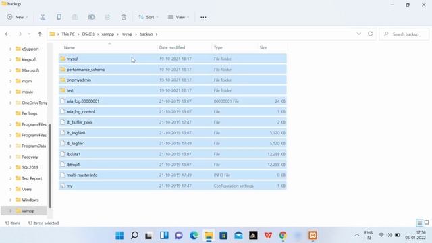Click the Share toolbar icon
Image resolution: width=432 pixels, height=243 pixels.
pos(107,17)
